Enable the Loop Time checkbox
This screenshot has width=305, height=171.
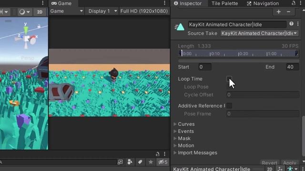tap(229, 79)
